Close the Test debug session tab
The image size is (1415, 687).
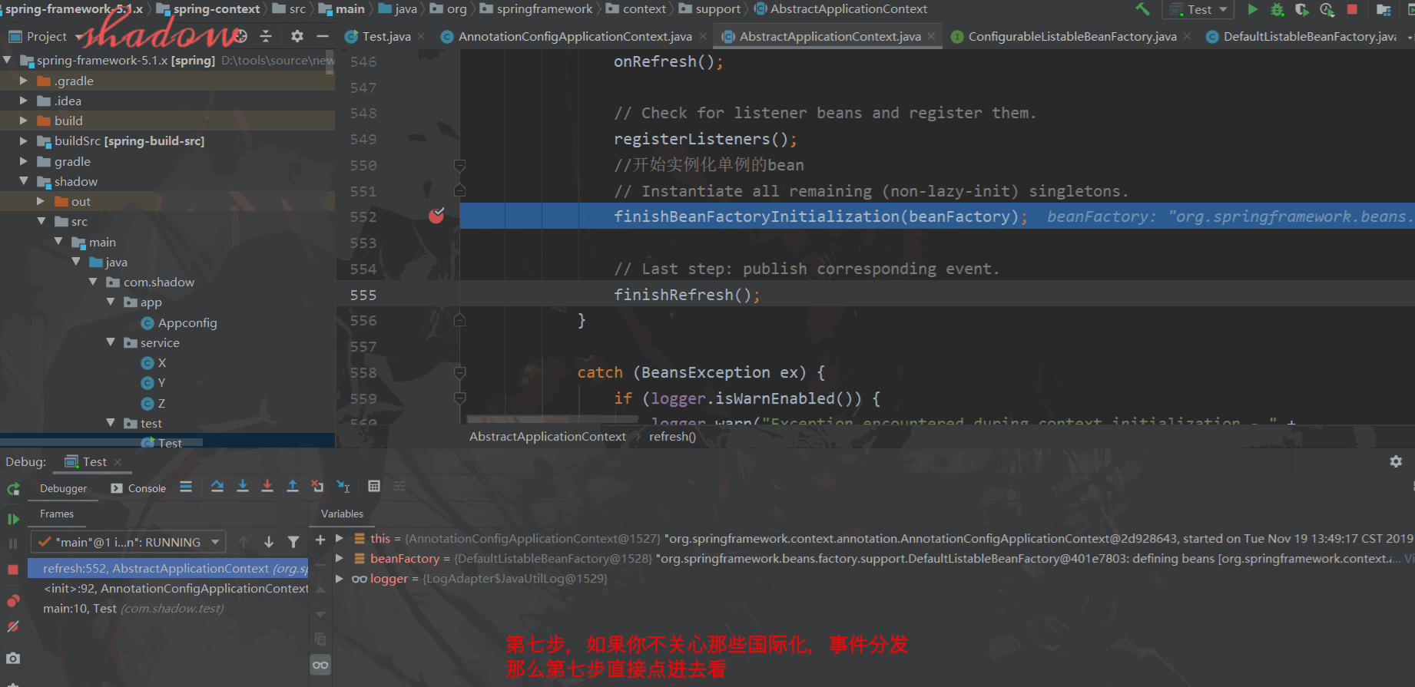point(118,461)
